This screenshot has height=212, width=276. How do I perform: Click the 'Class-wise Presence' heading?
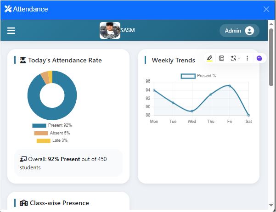pos(59,203)
